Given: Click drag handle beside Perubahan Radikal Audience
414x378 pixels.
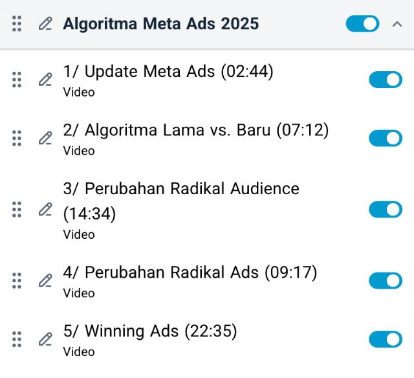Looking at the screenshot, I should click(17, 209).
